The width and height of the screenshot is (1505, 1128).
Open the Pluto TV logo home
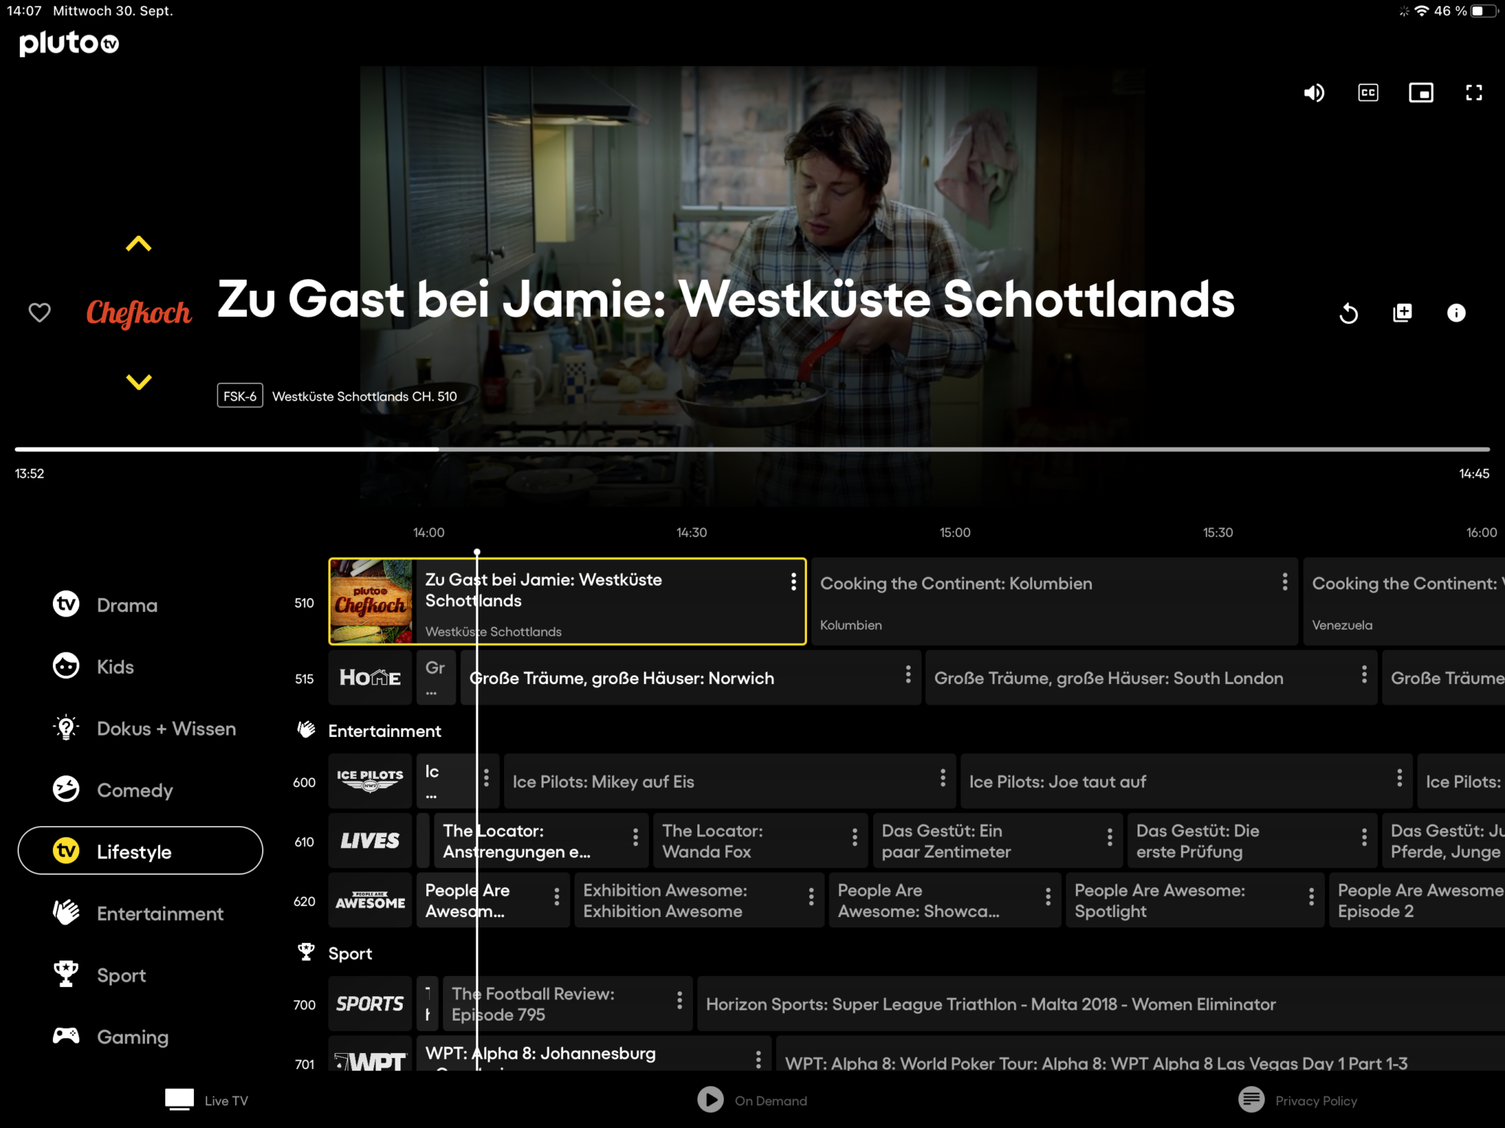tap(69, 43)
